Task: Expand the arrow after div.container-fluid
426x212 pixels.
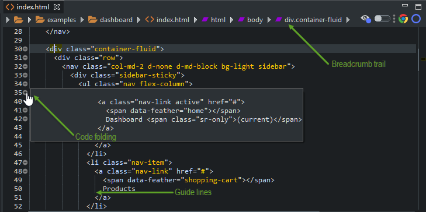Action: pyautogui.click(x=348, y=19)
